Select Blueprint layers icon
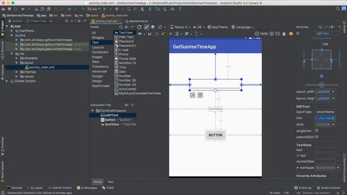The image size is (347, 195). click(x=153, y=27)
